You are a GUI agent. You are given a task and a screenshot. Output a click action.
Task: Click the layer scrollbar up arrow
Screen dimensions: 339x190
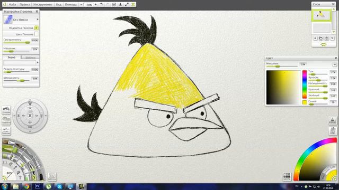pyautogui.click(x=334, y=9)
